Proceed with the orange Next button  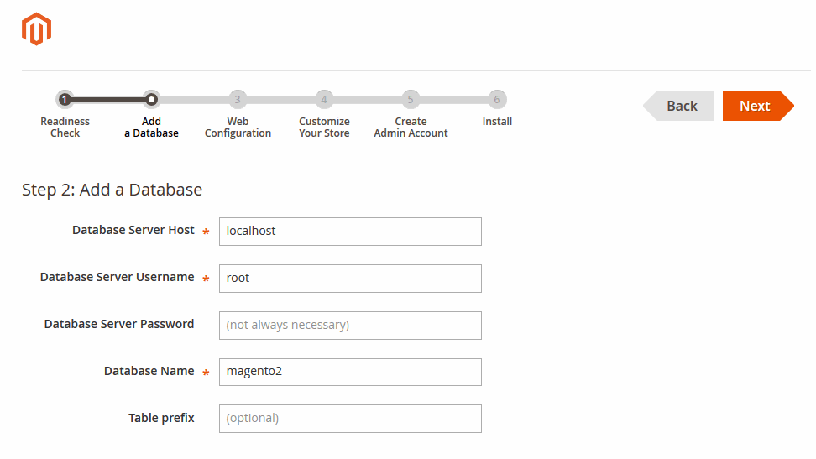(756, 106)
